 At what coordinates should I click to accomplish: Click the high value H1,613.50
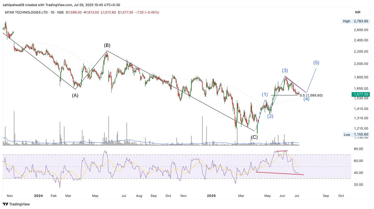click(91, 12)
